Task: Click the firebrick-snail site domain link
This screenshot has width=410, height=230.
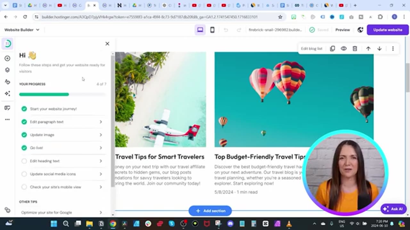Action: (x=275, y=30)
